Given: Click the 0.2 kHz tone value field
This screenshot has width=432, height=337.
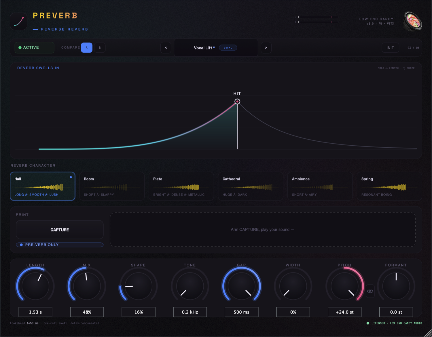Looking at the screenshot, I should tap(190, 312).
